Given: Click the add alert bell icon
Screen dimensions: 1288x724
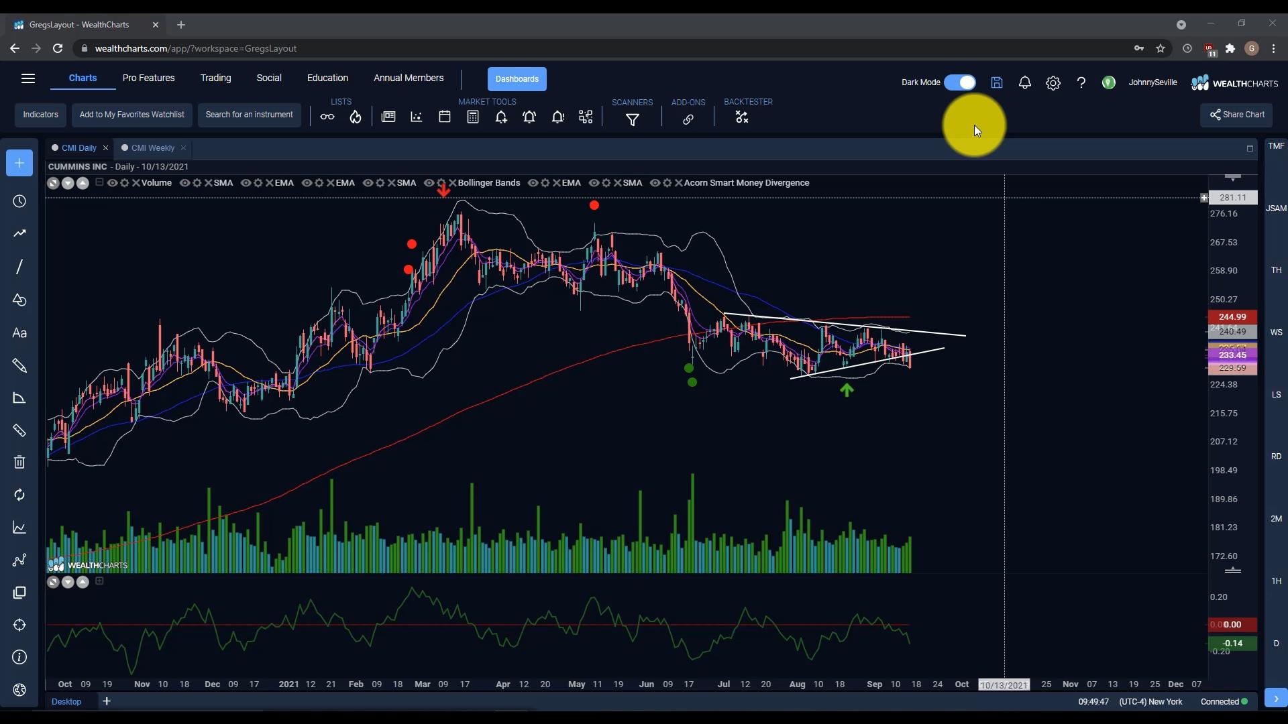Looking at the screenshot, I should [501, 117].
